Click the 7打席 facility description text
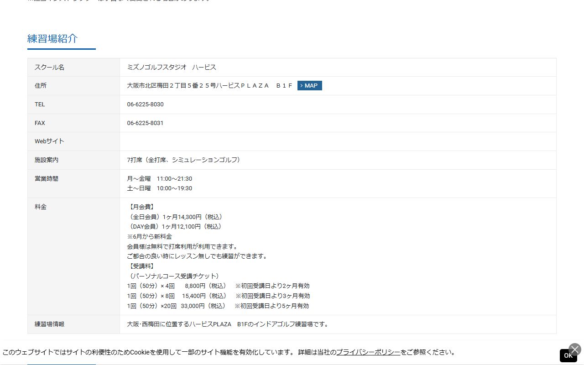 pyautogui.click(x=183, y=160)
